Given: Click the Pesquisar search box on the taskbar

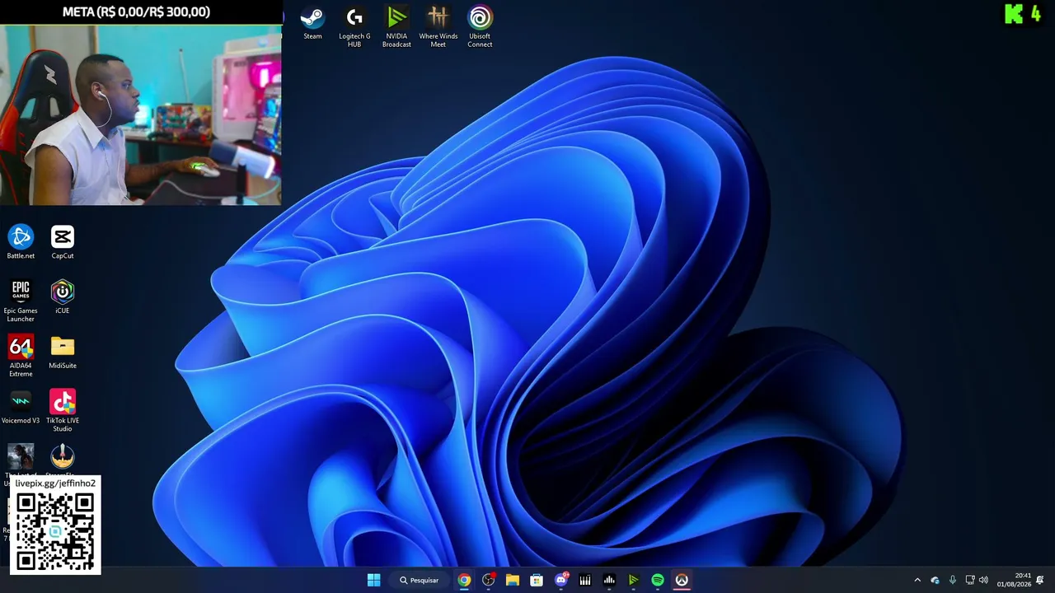Looking at the screenshot, I should (419, 580).
